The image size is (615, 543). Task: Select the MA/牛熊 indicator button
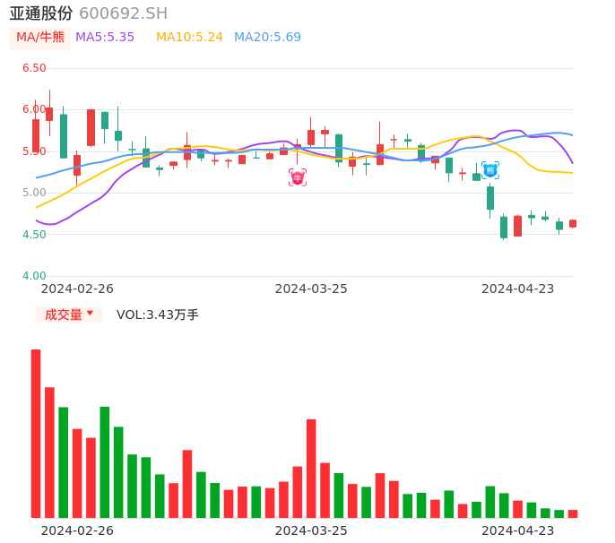pos(40,38)
